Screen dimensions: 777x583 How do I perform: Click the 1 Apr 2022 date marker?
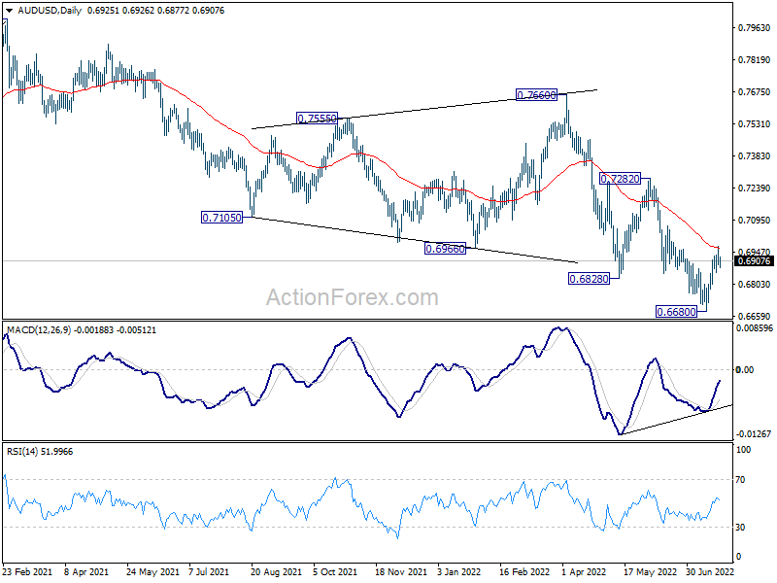(584, 571)
